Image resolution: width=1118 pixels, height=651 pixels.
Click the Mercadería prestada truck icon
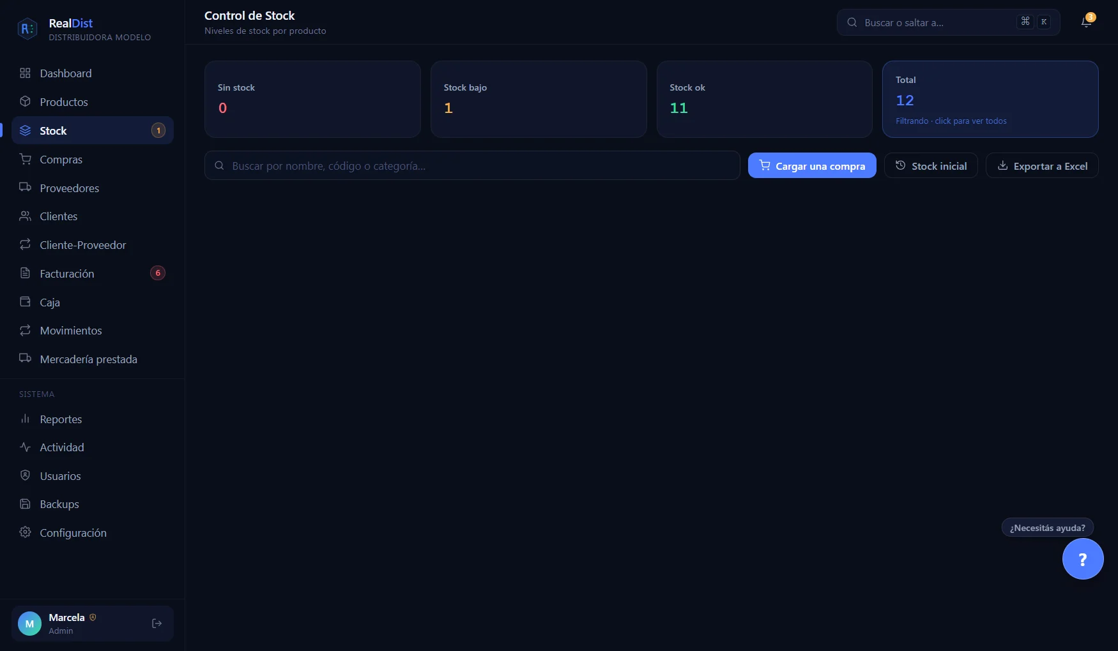tap(25, 359)
